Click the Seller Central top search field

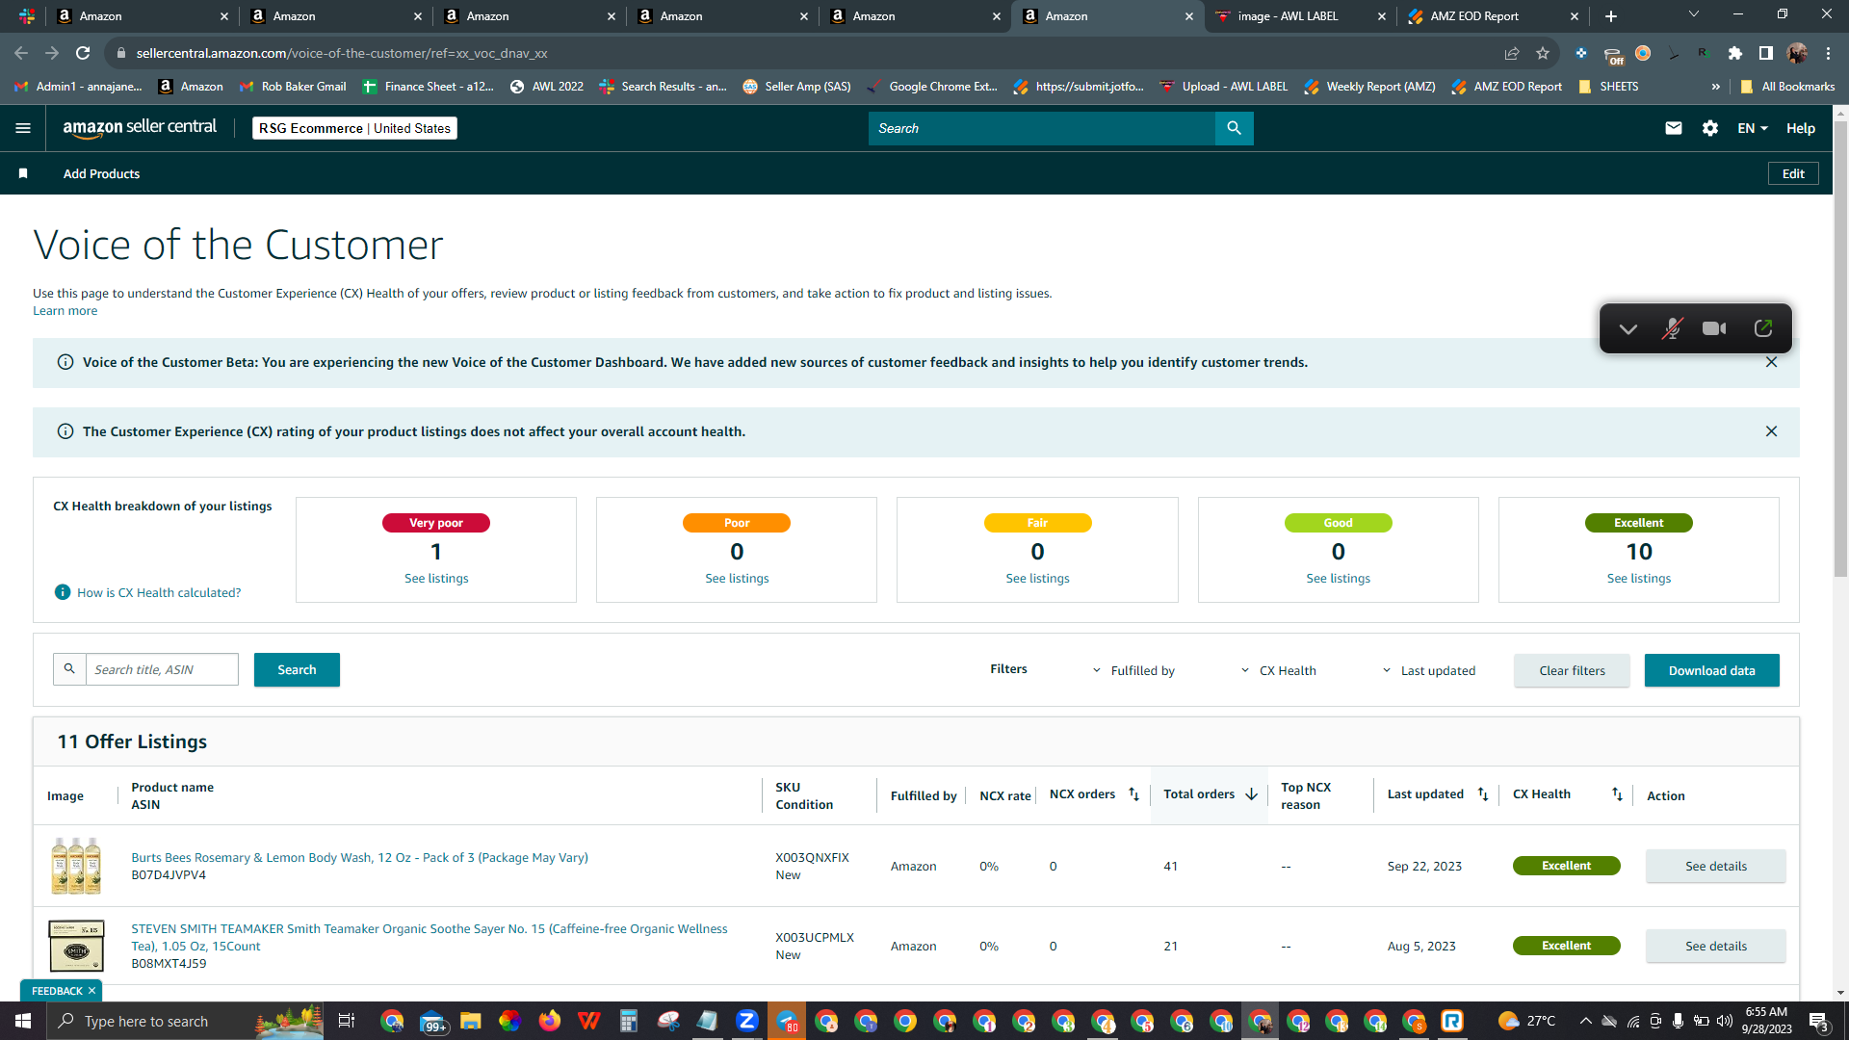[1041, 128]
